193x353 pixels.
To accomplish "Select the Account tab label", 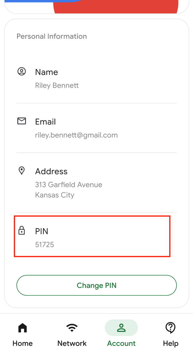I will click(121, 343).
